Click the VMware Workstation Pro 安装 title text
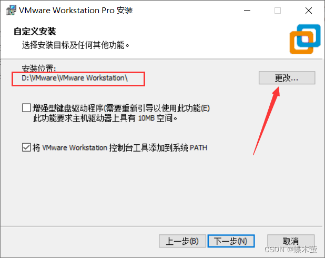Screen dimensions: 325x258 click(76, 10)
